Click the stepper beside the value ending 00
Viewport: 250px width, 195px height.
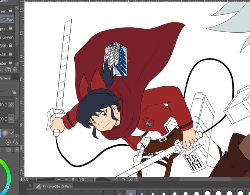(6, 119)
